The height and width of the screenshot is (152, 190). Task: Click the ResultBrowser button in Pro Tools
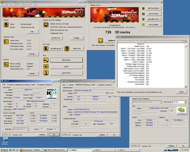(x=55, y=48)
